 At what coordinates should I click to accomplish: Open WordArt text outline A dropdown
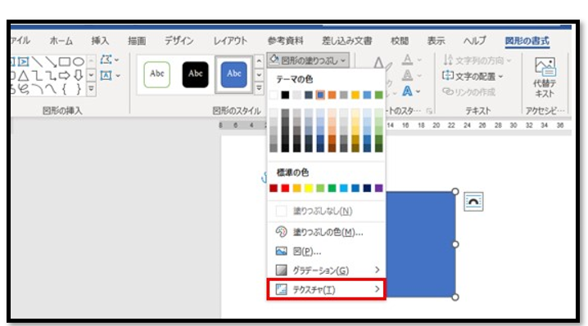click(412, 75)
